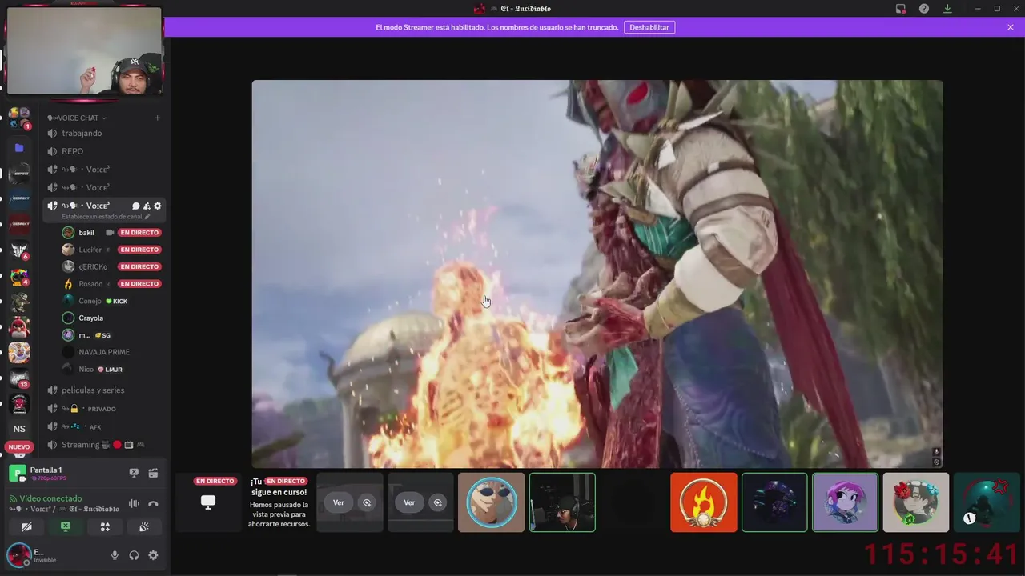Image resolution: width=1025 pixels, height=576 pixels.
Task: Open top server icon with 1 badge
Action: pos(19,118)
